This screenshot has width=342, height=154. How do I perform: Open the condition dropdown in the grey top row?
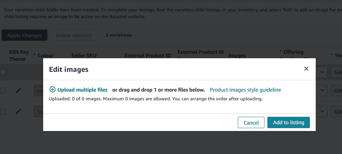point(322,72)
